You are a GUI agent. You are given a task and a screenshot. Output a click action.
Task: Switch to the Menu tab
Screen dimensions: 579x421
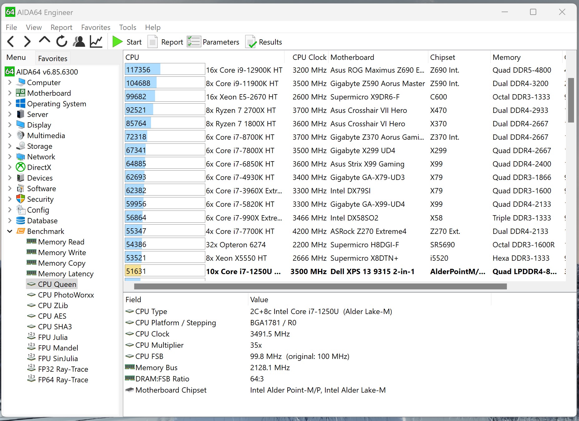(x=16, y=57)
